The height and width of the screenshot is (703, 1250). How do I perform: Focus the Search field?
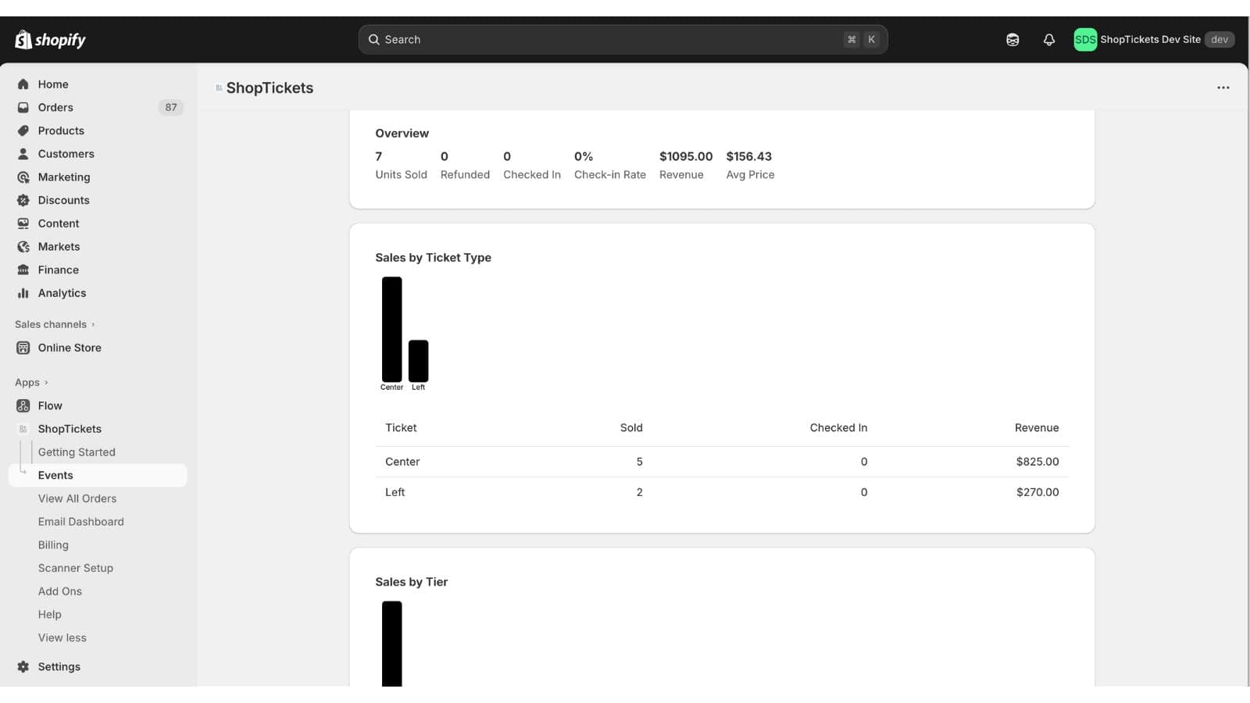point(623,40)
